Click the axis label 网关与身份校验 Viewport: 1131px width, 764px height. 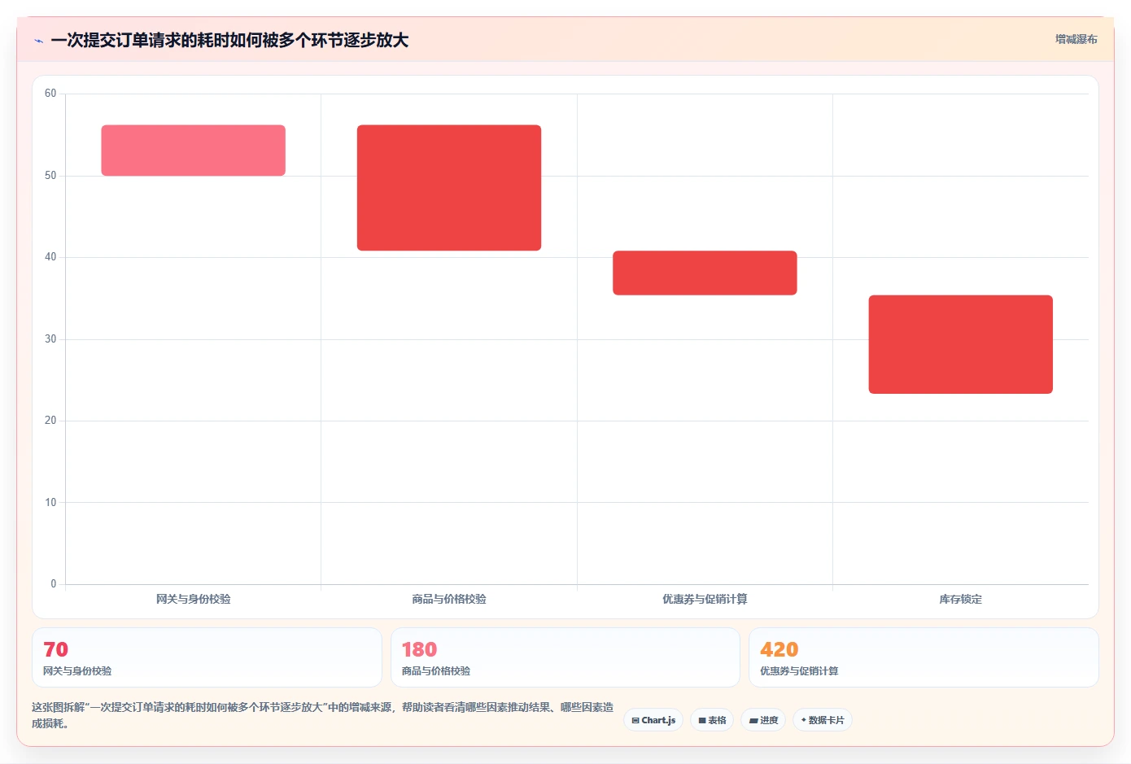click(194, 599)
